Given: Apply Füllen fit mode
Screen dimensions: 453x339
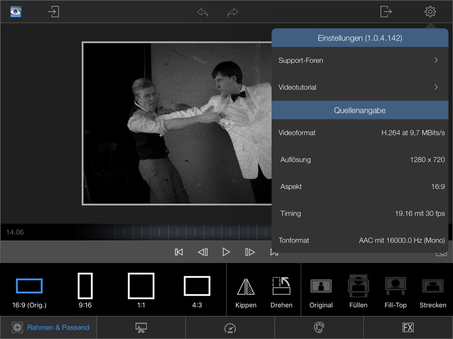Looking at the screenshot, I should click(x=358, y=292).
